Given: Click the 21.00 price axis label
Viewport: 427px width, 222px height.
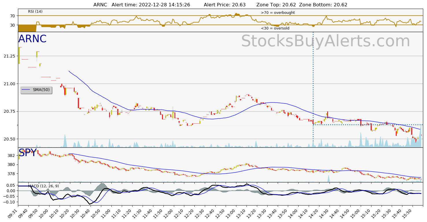Looking at the screenshot, I should point(10,84).
